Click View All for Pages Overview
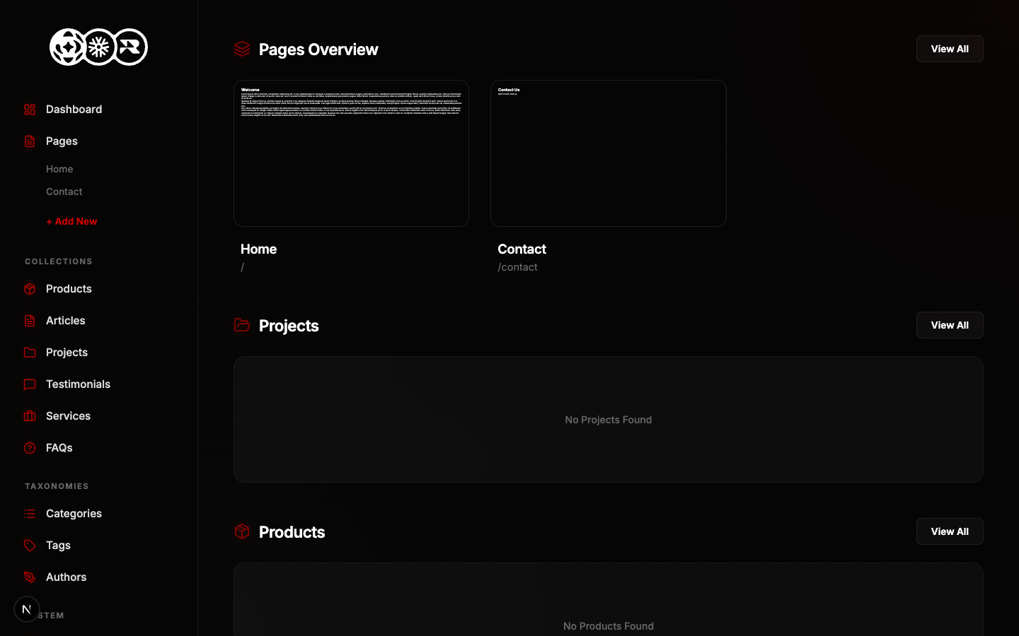 coord(950,49)
